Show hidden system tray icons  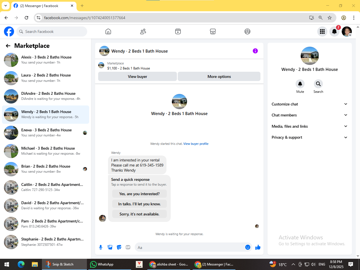293,264
